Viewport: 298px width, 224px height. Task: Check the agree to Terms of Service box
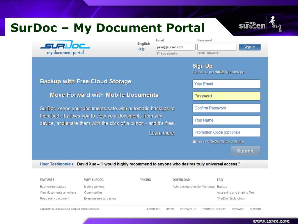[x=194, y=141]
